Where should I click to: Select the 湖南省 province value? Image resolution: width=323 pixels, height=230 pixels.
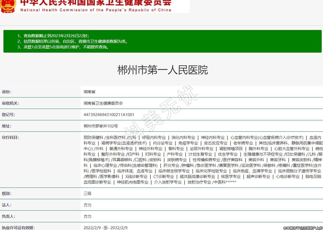pos(89,92)
